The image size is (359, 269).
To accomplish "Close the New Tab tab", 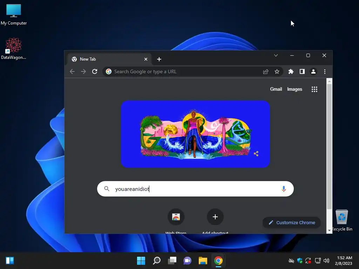I will click(x=146, y=59).
